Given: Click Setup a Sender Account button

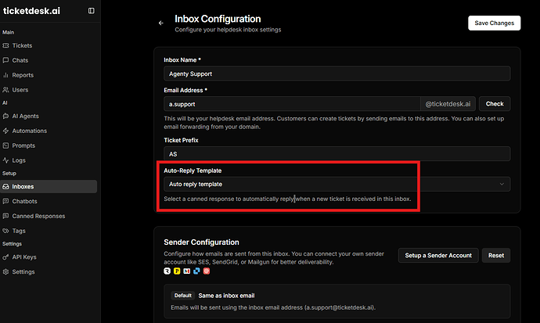Looking at the screenshot, I should (x=437, y=256).
